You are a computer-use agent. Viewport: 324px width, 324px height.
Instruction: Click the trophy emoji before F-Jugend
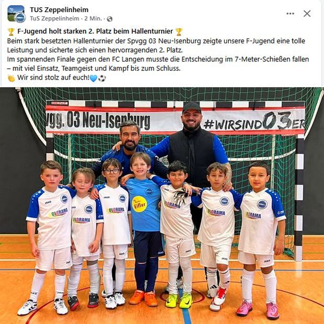(x=11, y=31)
